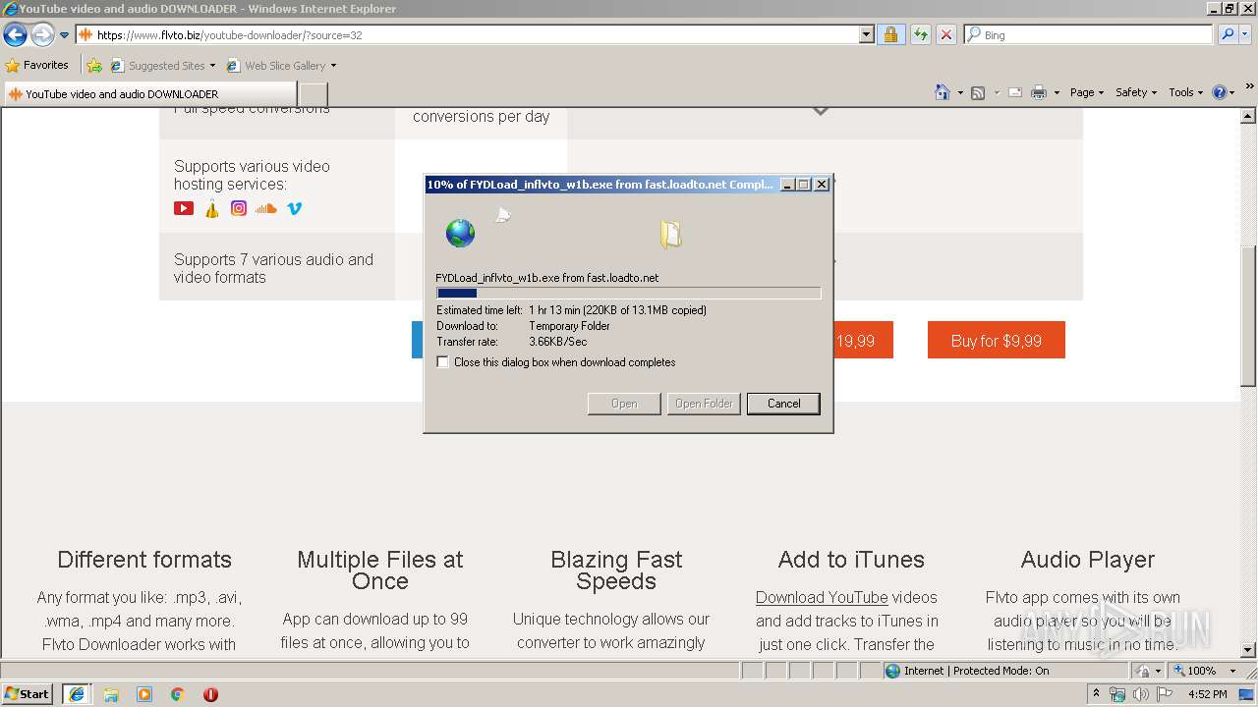
Task: Open the Download YouTube link
Action: [x=822, y=597]
